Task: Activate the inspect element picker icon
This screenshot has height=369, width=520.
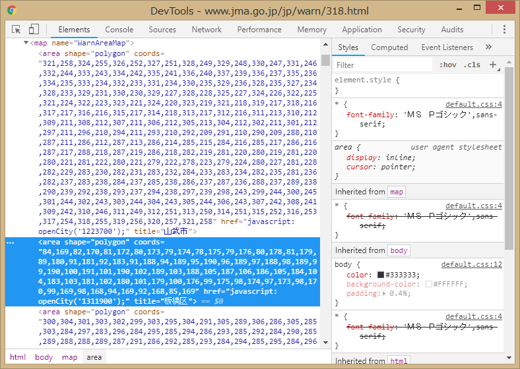Action: pyautogui.click(x=16, y=30)
